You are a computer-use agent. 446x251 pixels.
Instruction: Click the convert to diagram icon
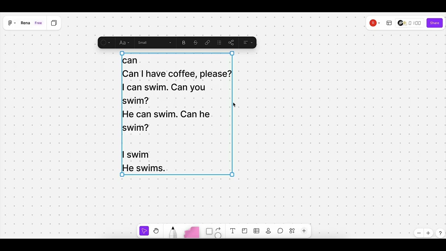tap(231, 43)
